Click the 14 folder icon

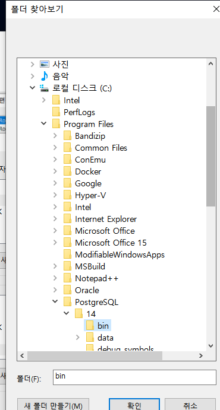coord(79,314)
